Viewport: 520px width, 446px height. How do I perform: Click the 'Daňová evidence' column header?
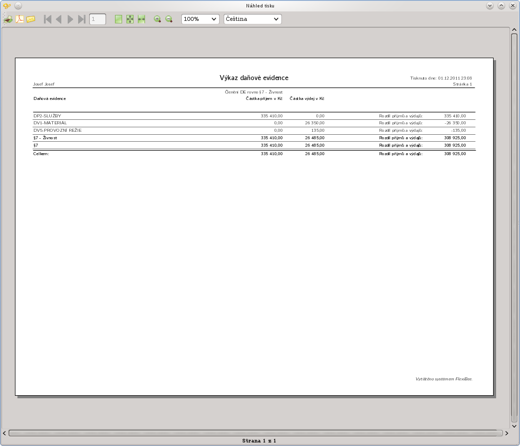(50, 98)
